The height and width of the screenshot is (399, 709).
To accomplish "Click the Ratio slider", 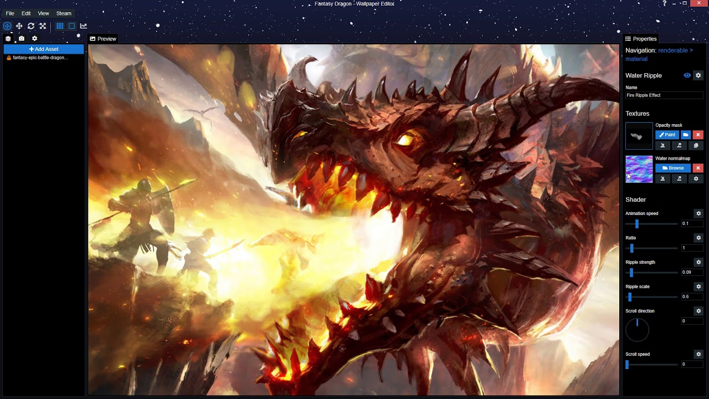I will tap(651, 248).
